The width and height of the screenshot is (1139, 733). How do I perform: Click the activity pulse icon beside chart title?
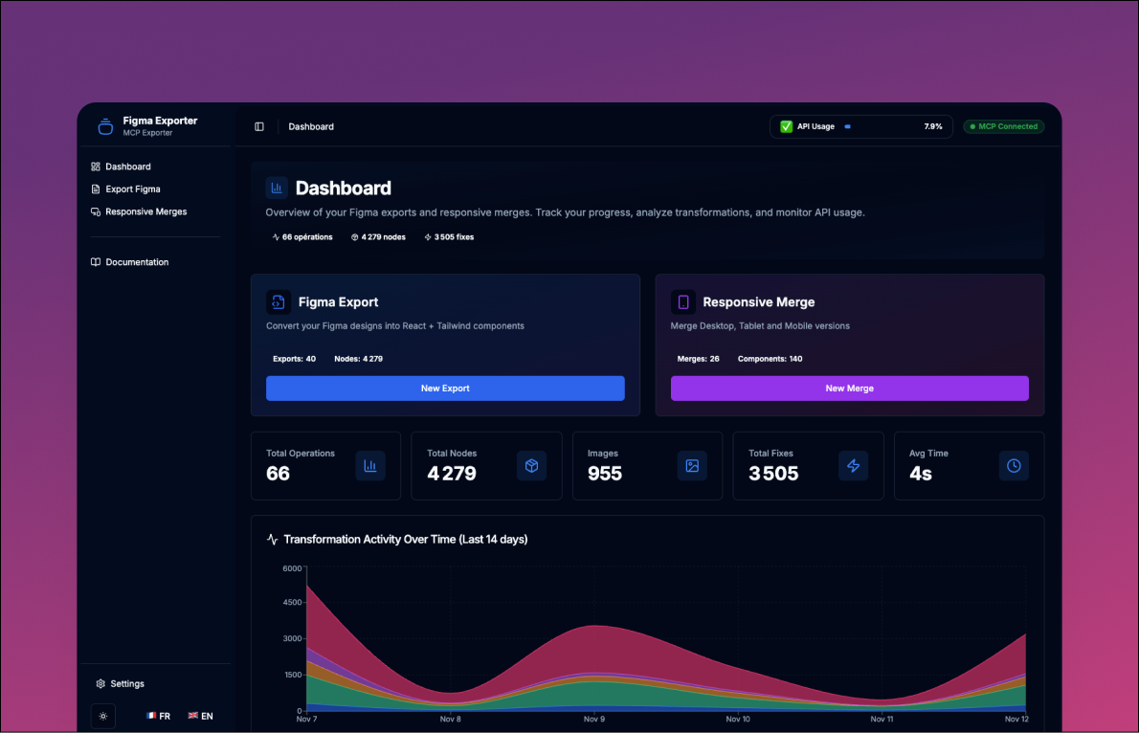(x=273, y=540)
